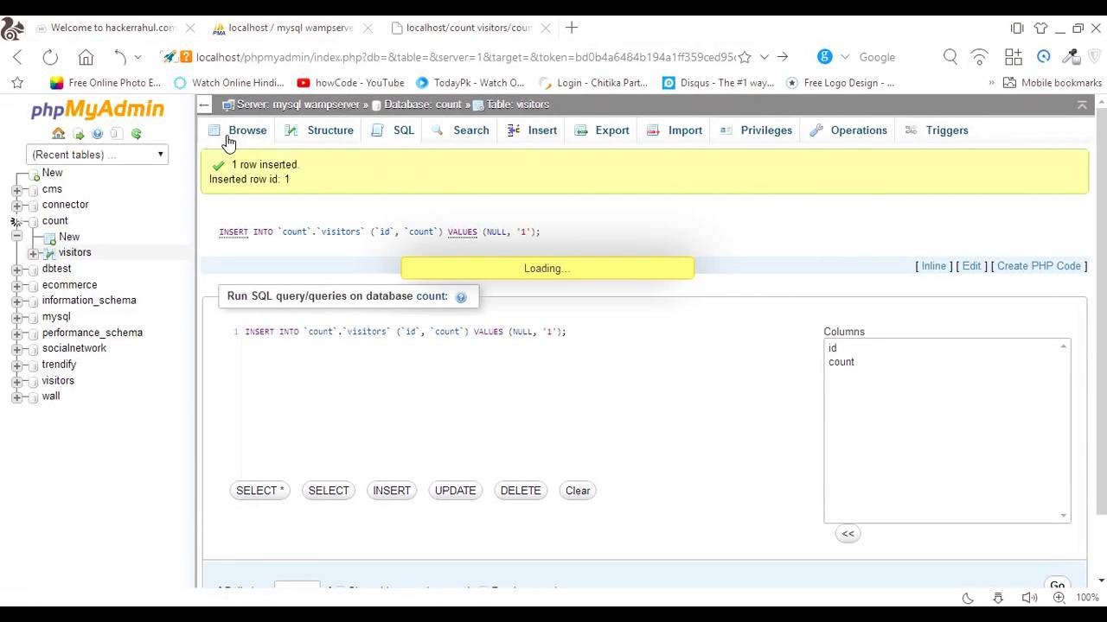Click New under the count database
This screenshot has width=1107, height=622.
69,237
